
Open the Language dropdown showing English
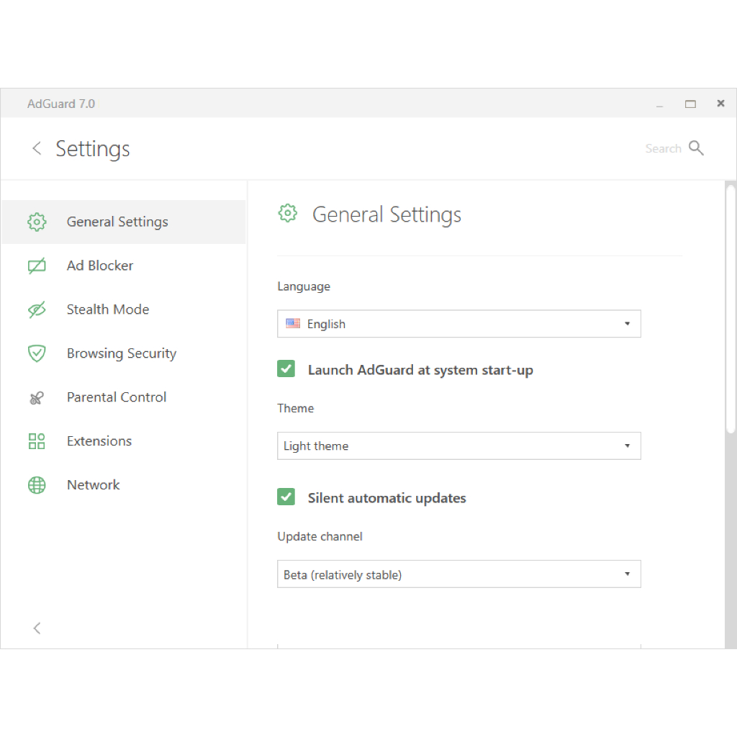click(x=458, y=324)
